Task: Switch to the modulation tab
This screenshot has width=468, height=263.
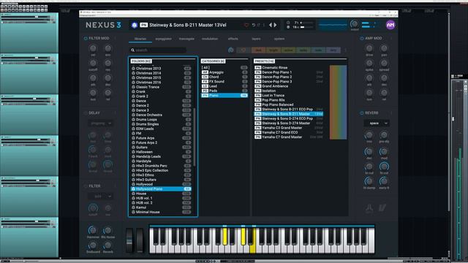Action: [210, 39]
